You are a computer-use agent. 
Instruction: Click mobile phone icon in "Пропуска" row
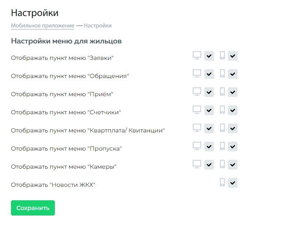point(222,146)
